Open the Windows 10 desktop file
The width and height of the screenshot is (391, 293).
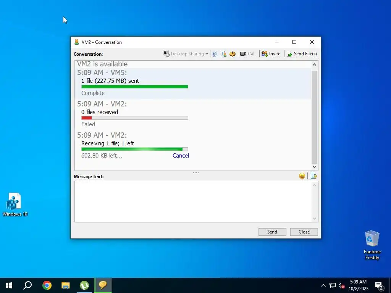click(x=15, y=204)
